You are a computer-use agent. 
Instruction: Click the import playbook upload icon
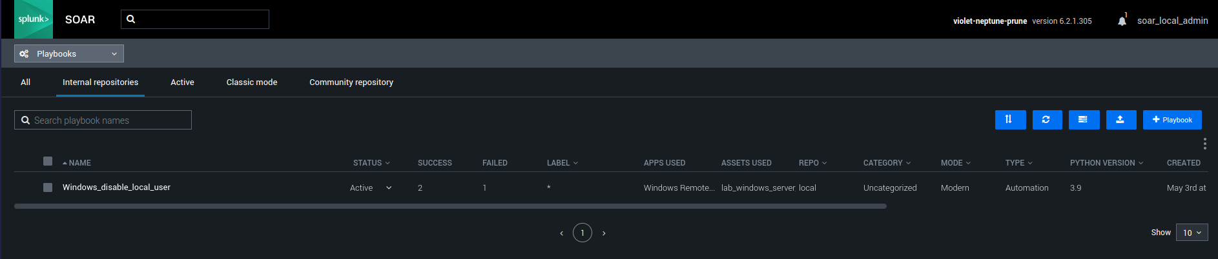pos(1120,120)
